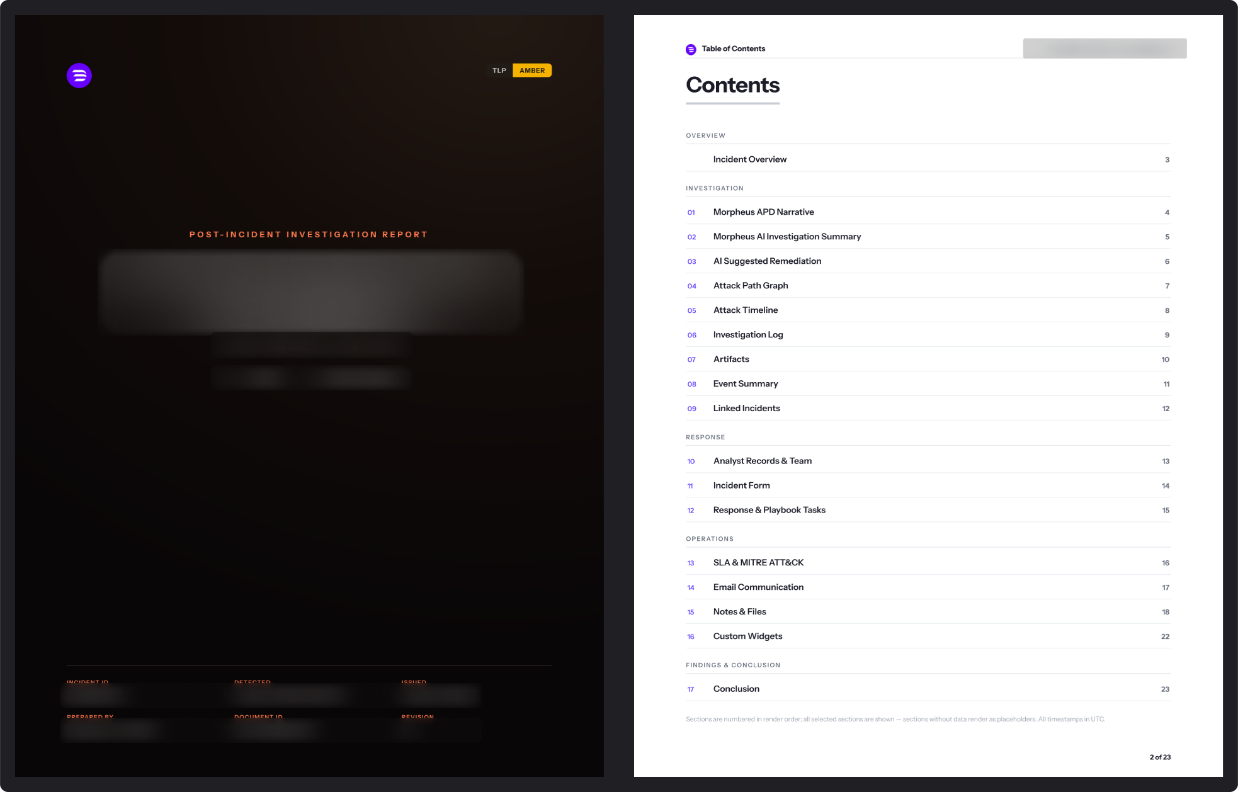The width and height of the screenshot is (1238, 792).
Task: Open the Custom Widgets entry
Action: (928, 636)
